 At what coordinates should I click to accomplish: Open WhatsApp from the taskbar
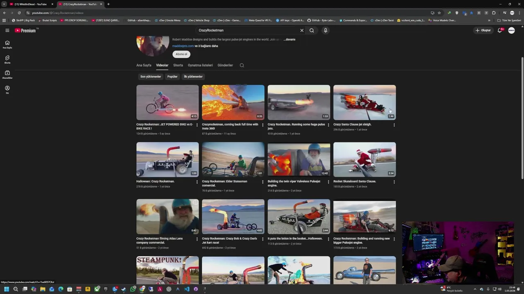tap(133, 289)
